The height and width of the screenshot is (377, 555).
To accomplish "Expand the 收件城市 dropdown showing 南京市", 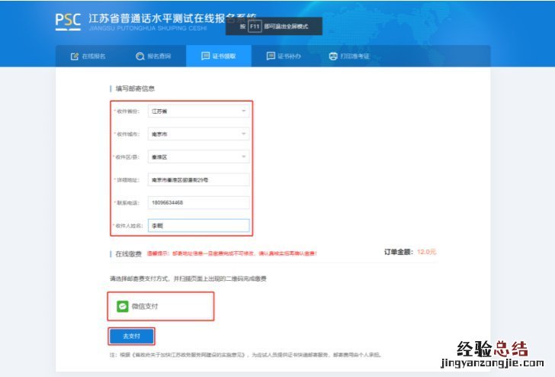I will [x=198, y=134].
